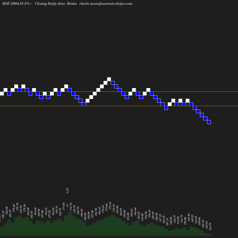The width and height of the screenshot is (238, 238).
Task: Select the highest white Renko brick
Action: coord(109,79)
